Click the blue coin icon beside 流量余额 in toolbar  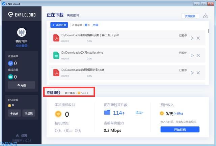86,25
